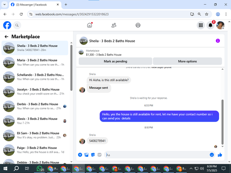Click the conversation list scrollbar
Viewport: 231px width, 173px height.
tap(71, 68)
